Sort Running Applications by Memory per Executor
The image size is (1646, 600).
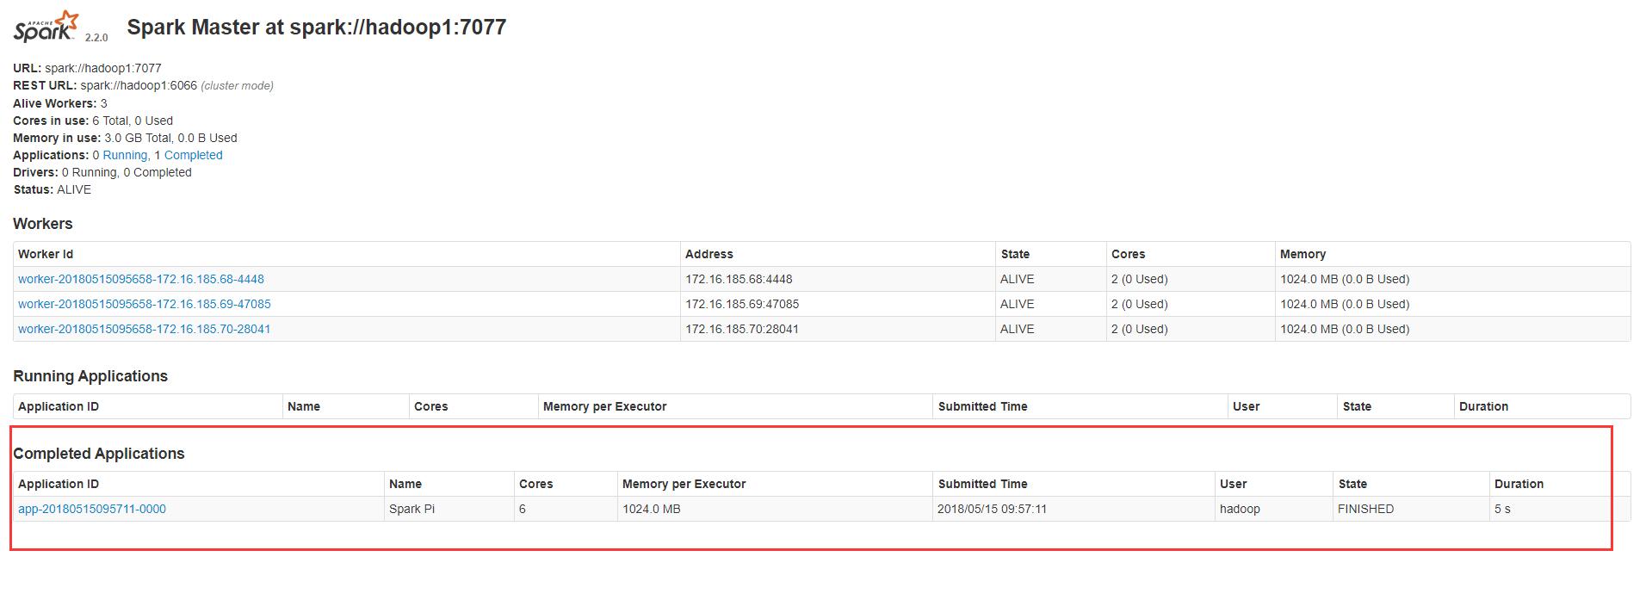(604, 406)
